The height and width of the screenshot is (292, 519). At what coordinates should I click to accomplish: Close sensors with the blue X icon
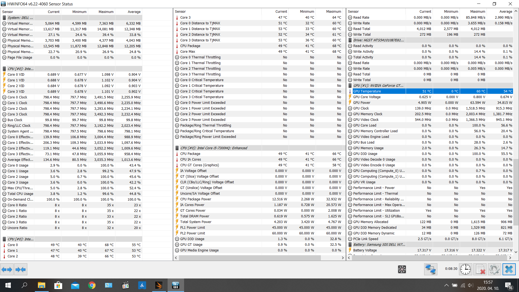click(509, 269)
